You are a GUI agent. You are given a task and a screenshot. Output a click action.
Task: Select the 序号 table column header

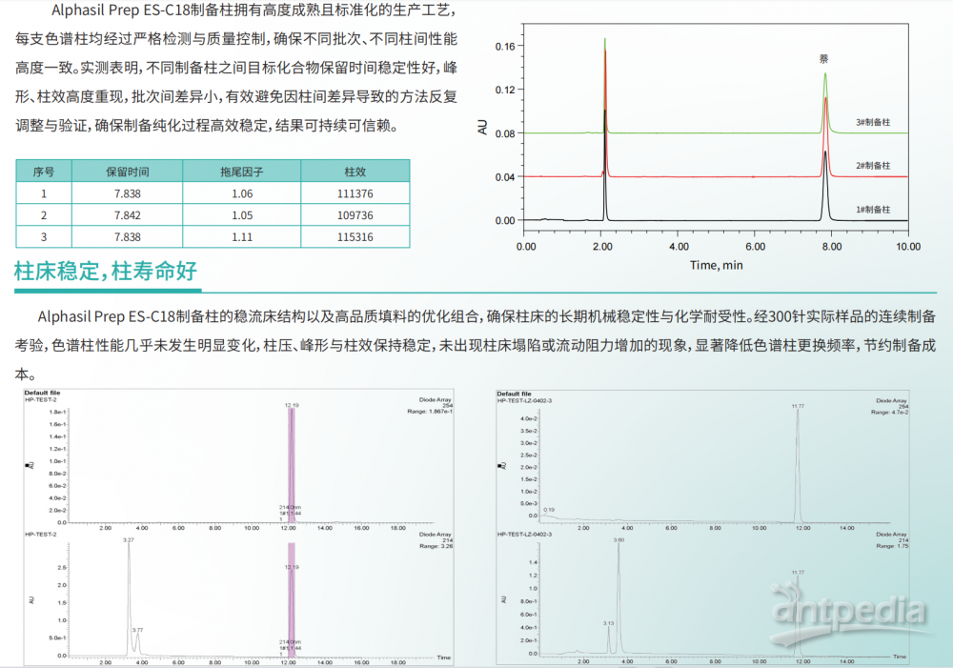click(43, 172)
